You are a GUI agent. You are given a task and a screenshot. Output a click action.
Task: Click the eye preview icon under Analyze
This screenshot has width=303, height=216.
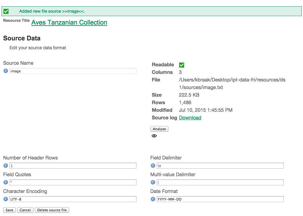[x=154, y=136]
